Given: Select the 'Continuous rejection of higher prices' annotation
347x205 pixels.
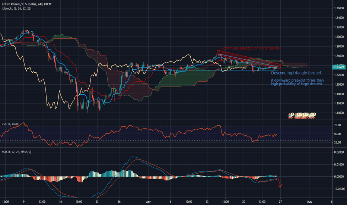Looking at the screenshot, I should coord(250,48).
